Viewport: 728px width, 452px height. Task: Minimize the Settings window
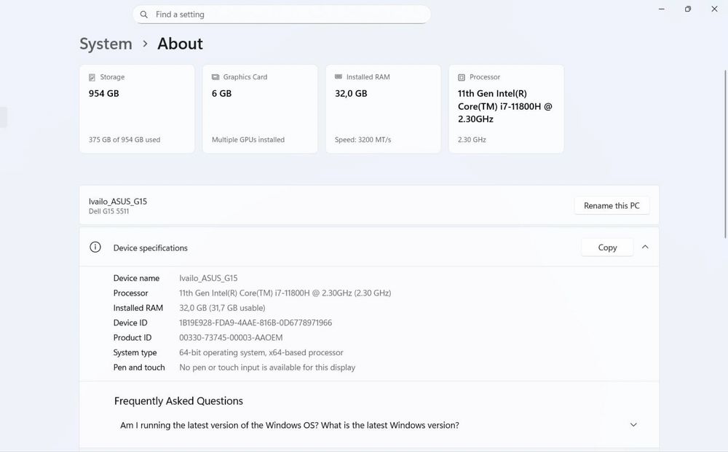[x=661, y=9]
